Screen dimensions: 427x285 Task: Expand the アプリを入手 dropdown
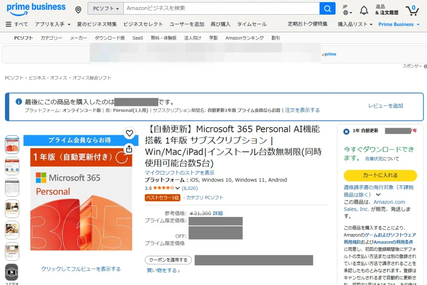pyautogui.click(x=53, y=24)
